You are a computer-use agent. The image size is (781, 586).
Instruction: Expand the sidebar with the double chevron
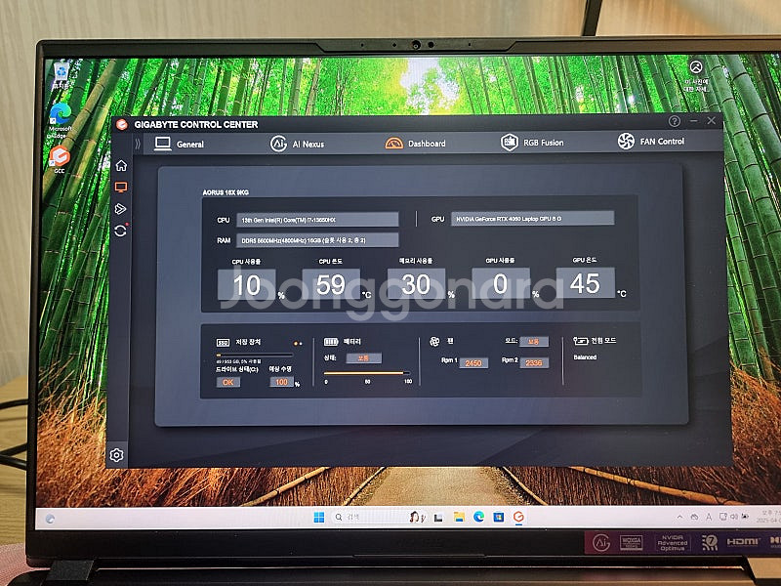138,144
